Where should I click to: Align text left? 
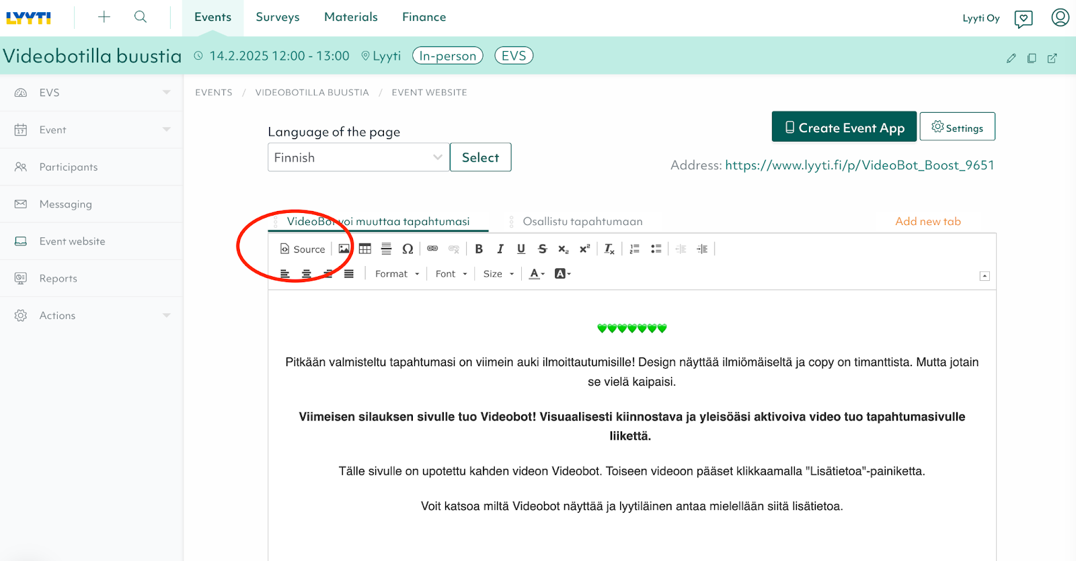pos(285,273)
